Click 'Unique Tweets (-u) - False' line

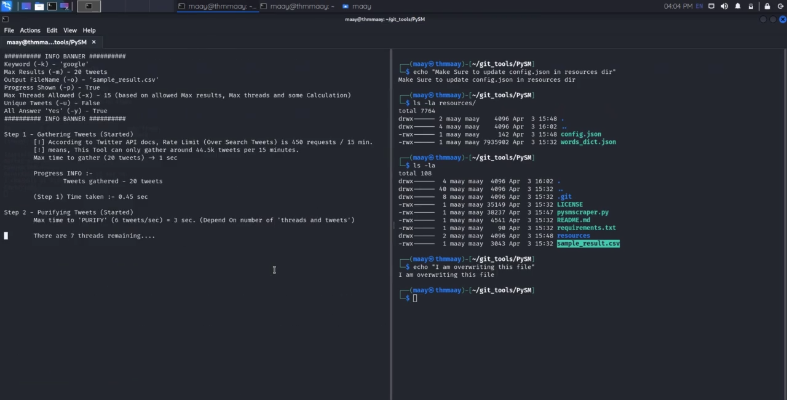click(x=52, y=103)
